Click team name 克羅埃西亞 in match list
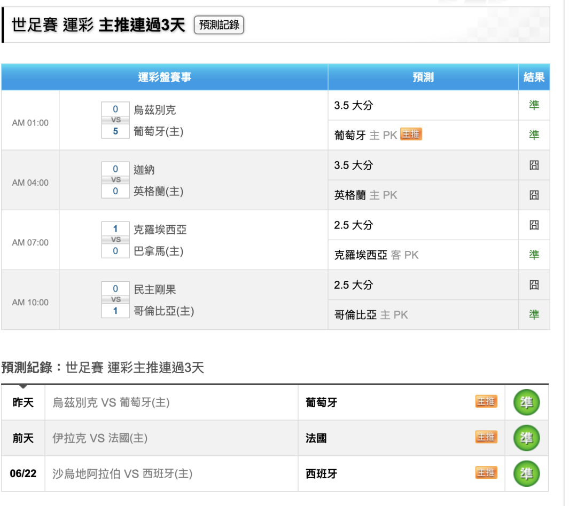 point(160,230)
